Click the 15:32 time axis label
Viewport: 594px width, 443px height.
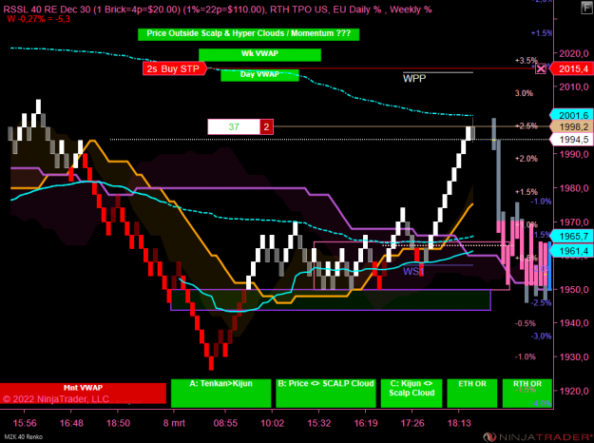(x=319, y=423)
